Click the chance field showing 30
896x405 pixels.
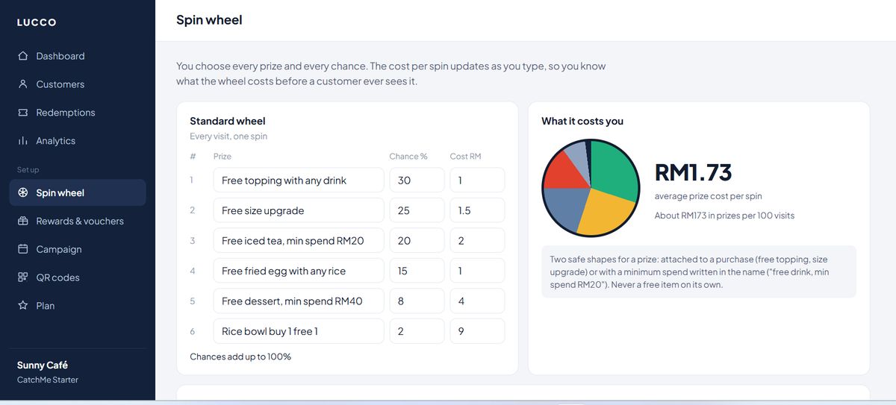(417, 180)
